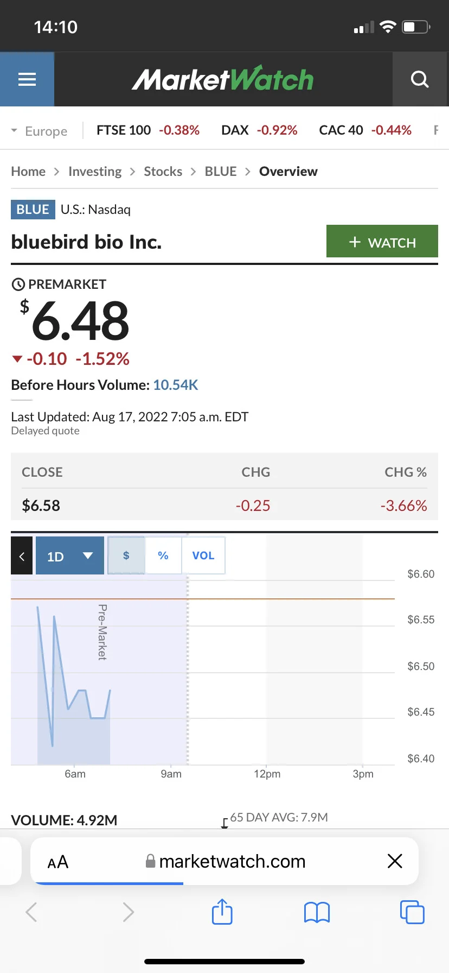This screenshot has height=973, width=449.
Task: Open the Safari tabs overview icon
Action: [x=412, y=912]
